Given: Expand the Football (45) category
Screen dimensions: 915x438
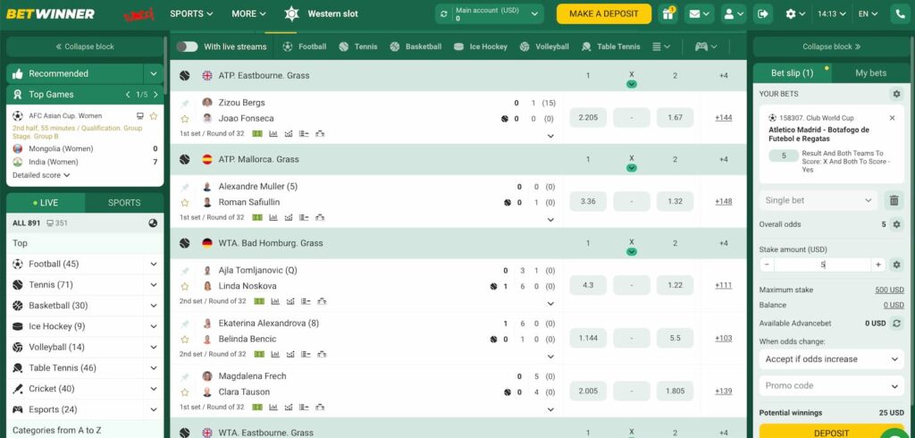Looking at the screenshot, I should click(154, 264).
